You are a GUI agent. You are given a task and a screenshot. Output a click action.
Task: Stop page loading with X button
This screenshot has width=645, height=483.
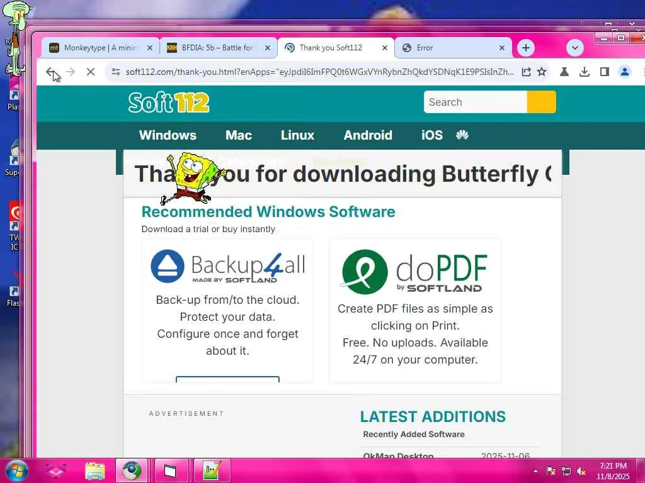click(x=91, y=72)
